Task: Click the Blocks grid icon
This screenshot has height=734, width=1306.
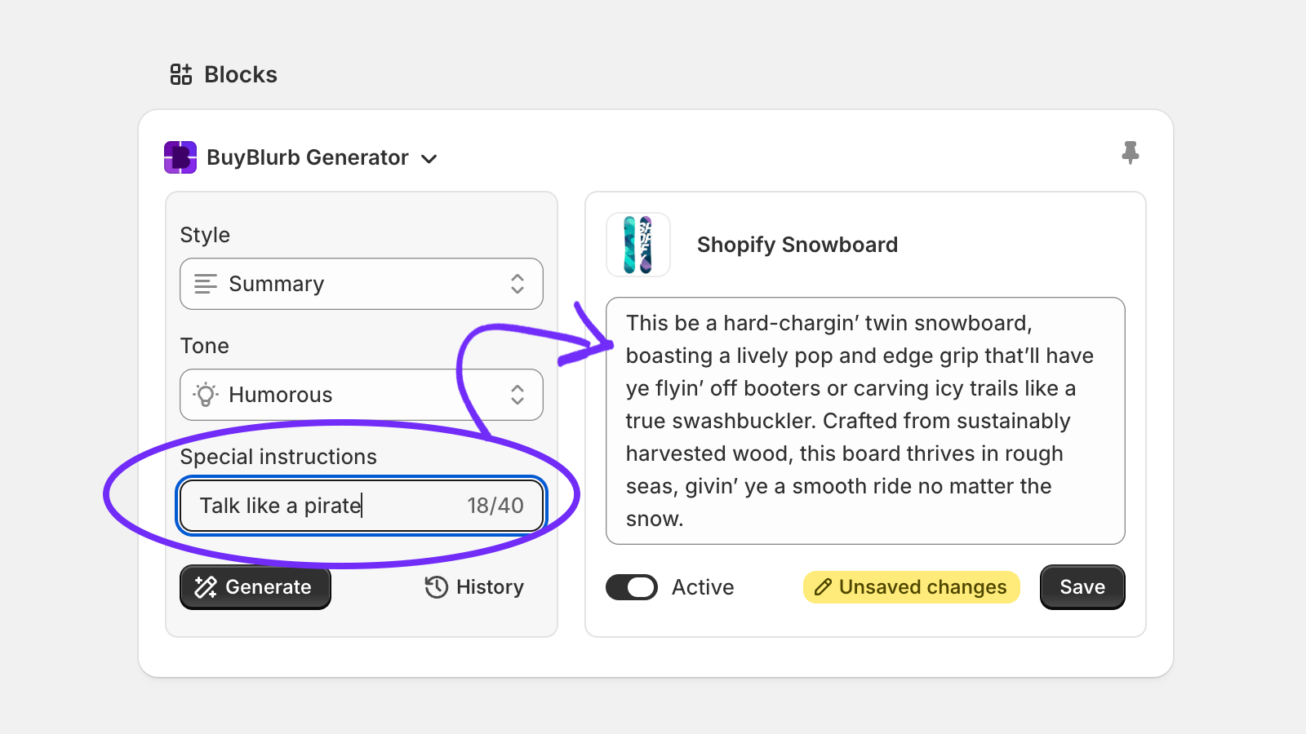Action: click(x=180, y=74)
